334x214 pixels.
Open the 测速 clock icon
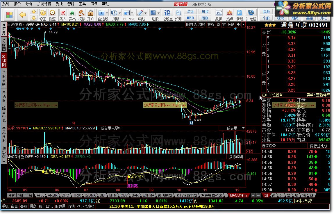coord(52,15)
